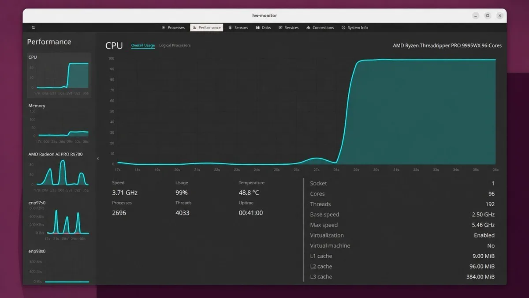Click the Performance sidebar heading

tap(49, 42)
